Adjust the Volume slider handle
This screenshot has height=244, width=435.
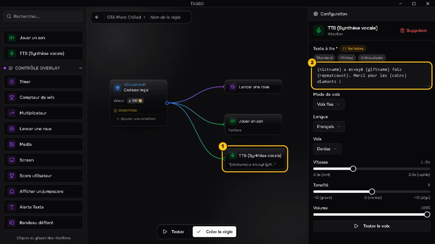click(x=427, y=215)
